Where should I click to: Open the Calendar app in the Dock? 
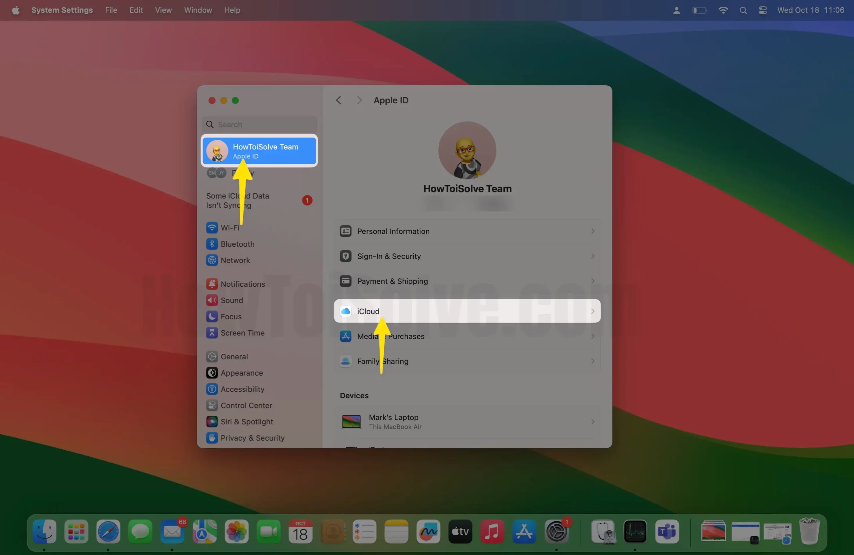pos(300,531)
